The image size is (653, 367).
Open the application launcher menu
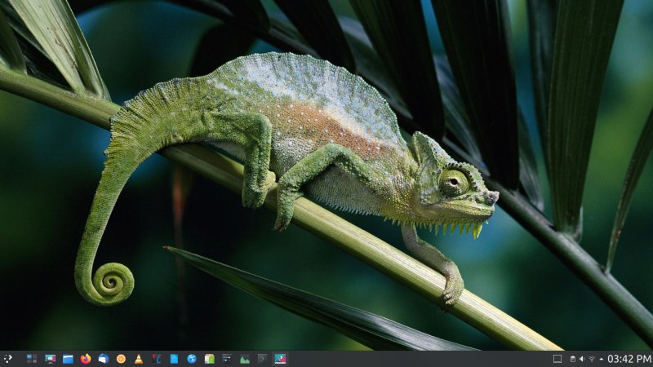8,359
